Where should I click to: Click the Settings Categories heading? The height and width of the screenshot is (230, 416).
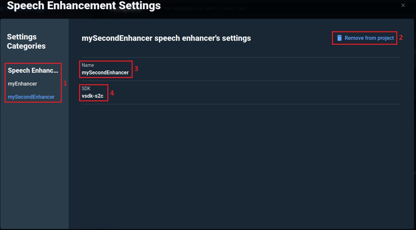coord(26,41)
